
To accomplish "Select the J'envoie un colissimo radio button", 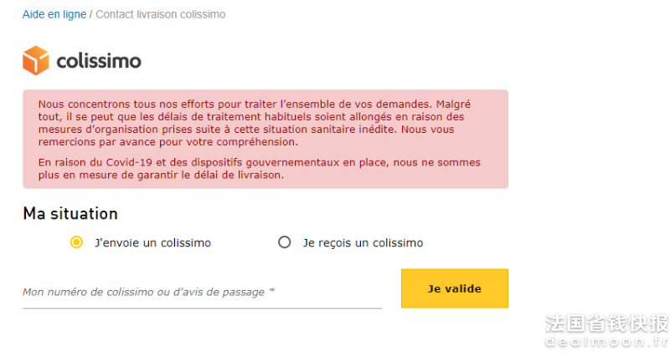I will coord(76,242).
